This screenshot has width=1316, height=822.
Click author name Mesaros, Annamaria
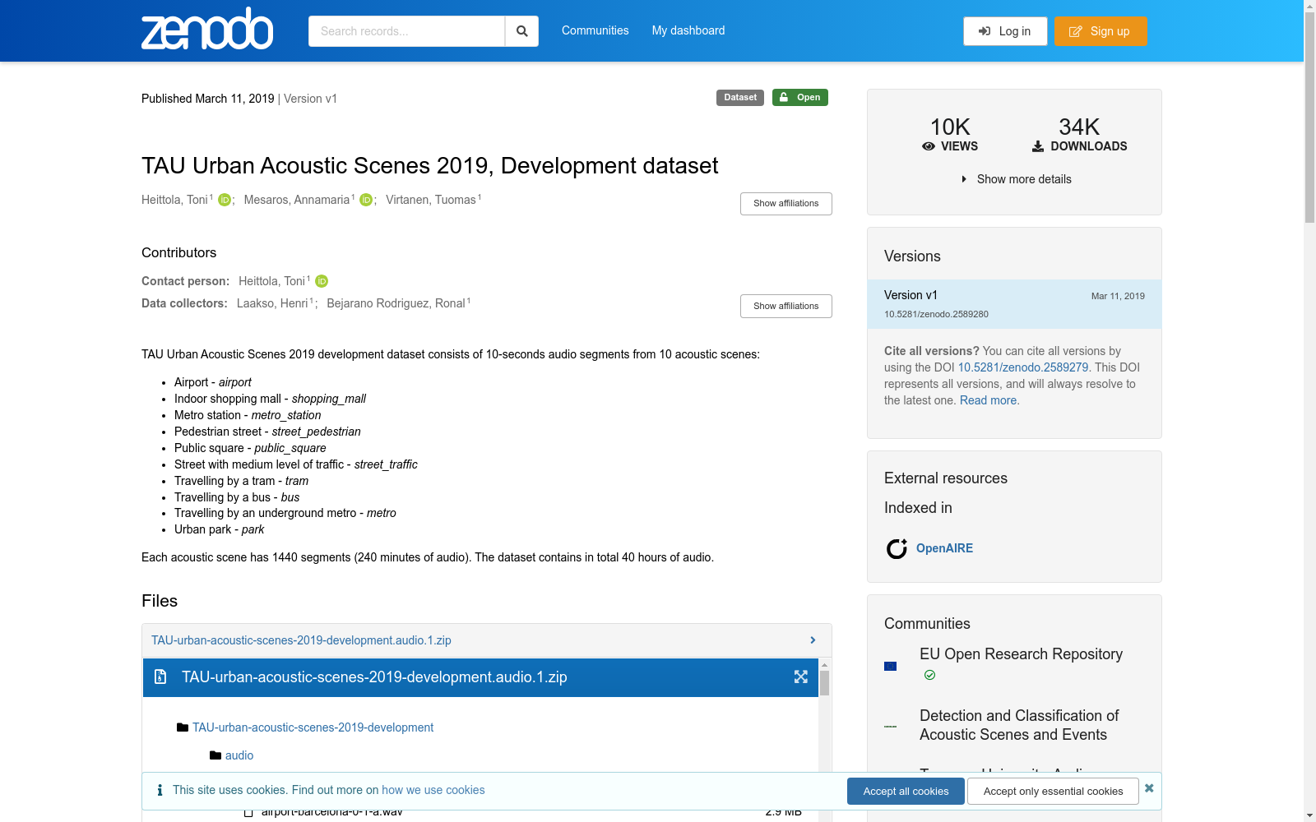(x=297, y=200)
